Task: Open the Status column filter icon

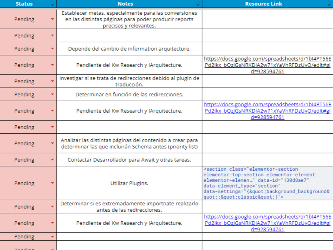Action: (52, 4)
